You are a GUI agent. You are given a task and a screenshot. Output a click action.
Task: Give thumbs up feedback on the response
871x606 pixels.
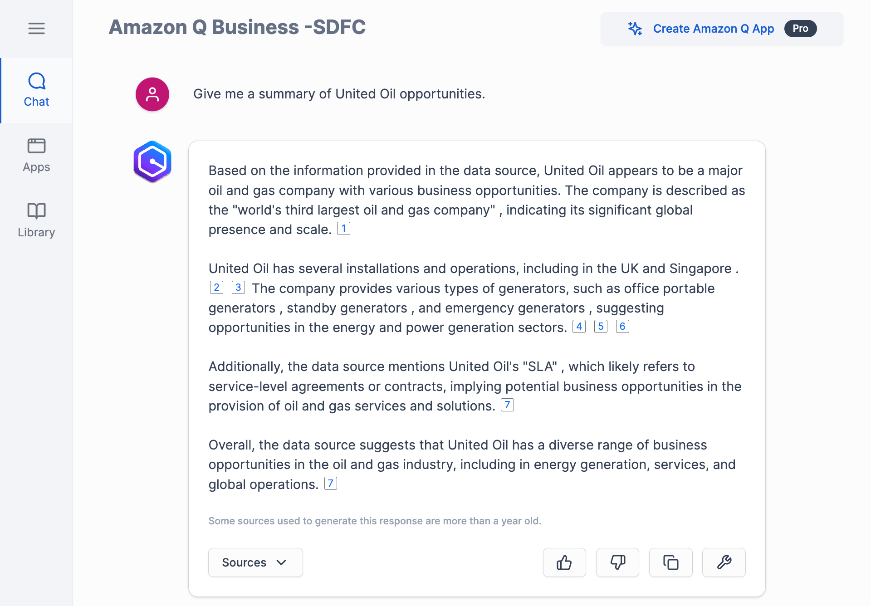click(564, 562)
